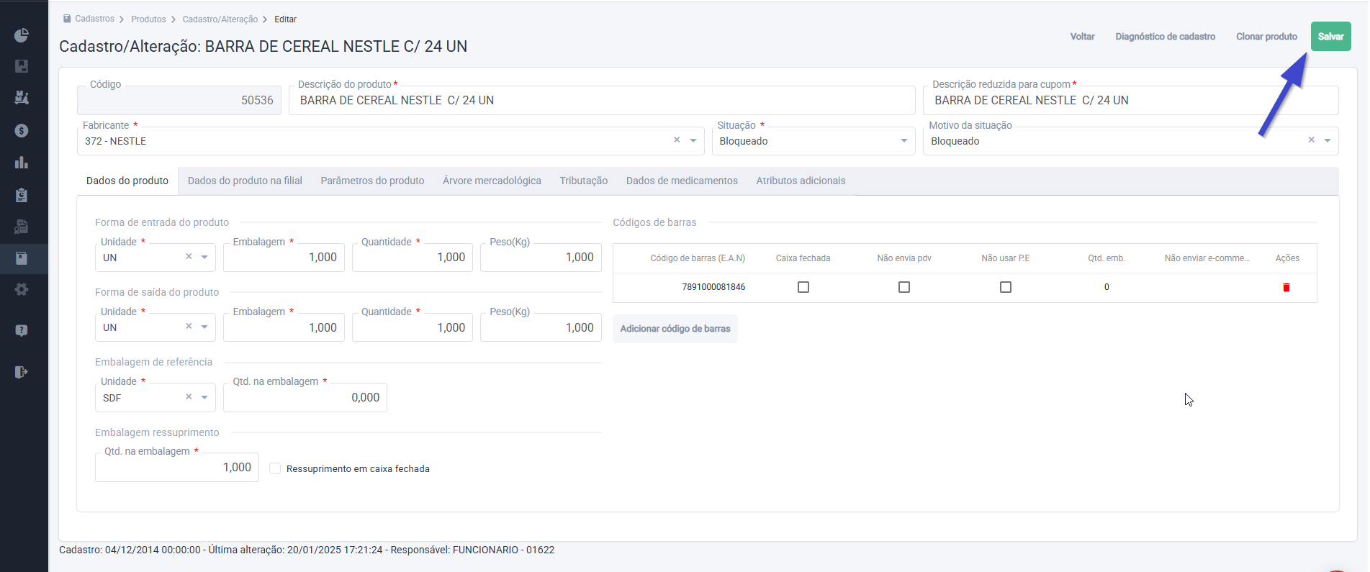This screenshot has height=572, width=1370.
Task: Check the Caixa fechada box for barcode
Action: pos(803,287)
